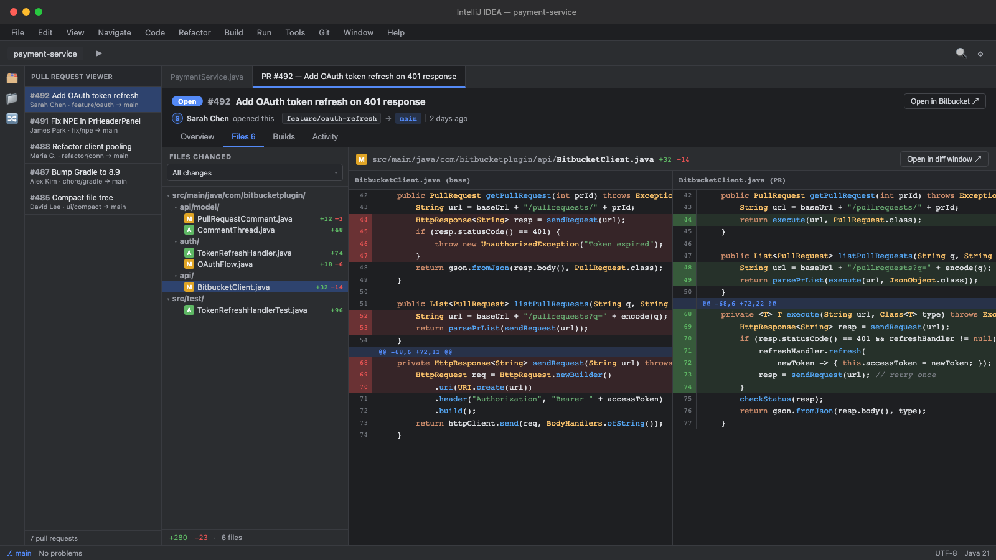The width and height of the screenshot is (996, 560).
Task: Switch to the Activity tab
Action: tap(325, 136)
